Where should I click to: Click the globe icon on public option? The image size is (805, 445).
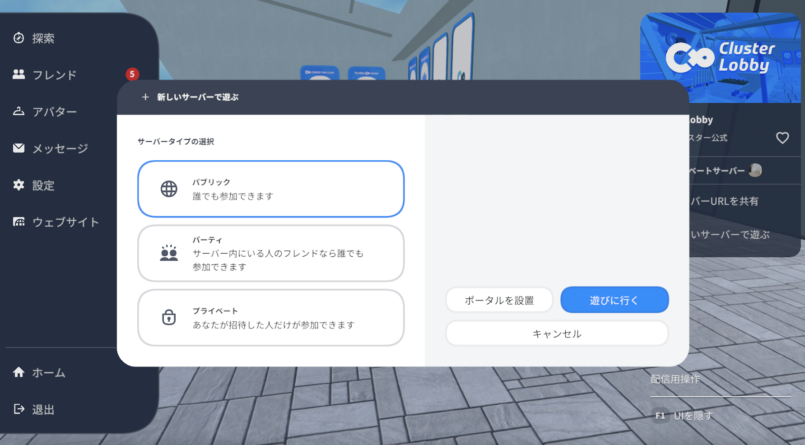click(x=169, y=189)
